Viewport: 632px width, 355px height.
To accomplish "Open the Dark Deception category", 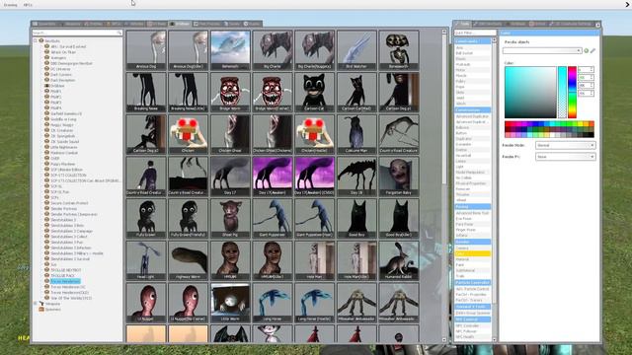I will coord(63,80).
